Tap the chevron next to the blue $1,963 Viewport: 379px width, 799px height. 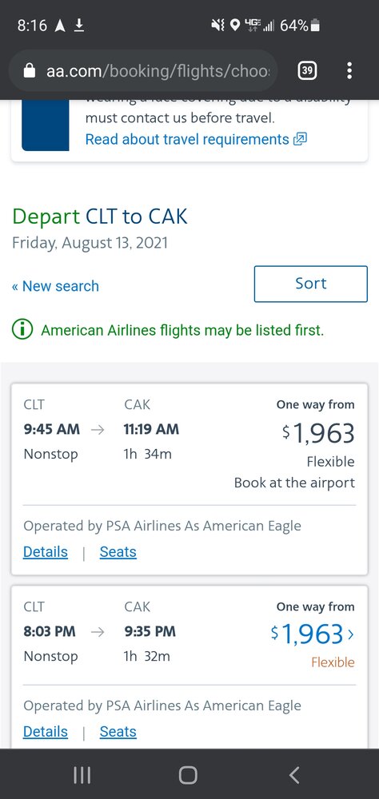click(350, 634)
